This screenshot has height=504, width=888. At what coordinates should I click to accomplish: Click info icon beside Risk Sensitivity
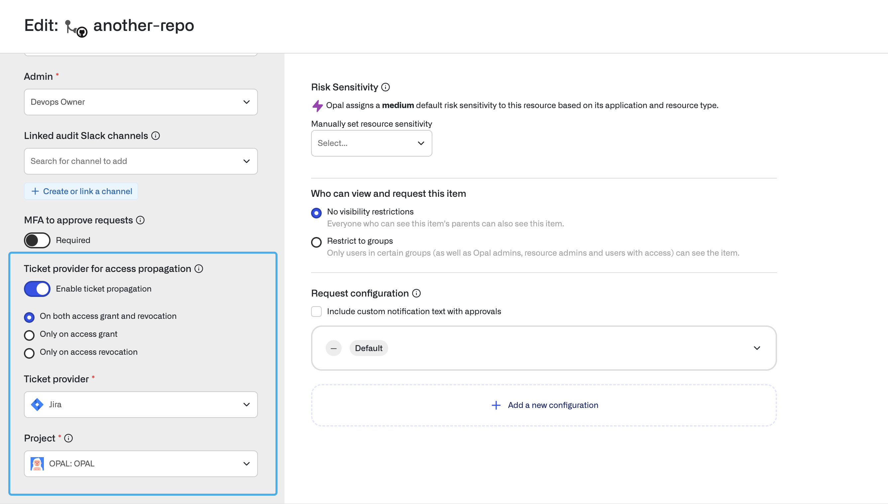pos(386,87)
